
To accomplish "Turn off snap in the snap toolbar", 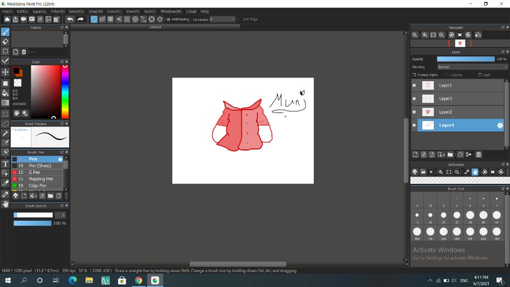I will click(x=94, y=19).
